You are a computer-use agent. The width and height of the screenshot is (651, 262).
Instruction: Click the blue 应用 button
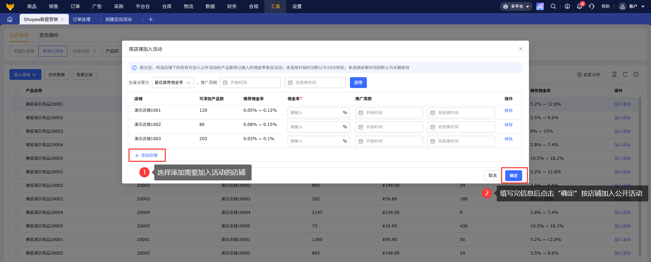358,83
